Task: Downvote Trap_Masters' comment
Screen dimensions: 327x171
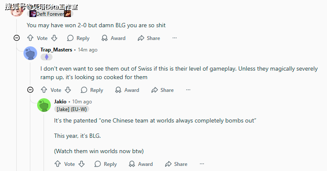Action: tap(68, 90)
